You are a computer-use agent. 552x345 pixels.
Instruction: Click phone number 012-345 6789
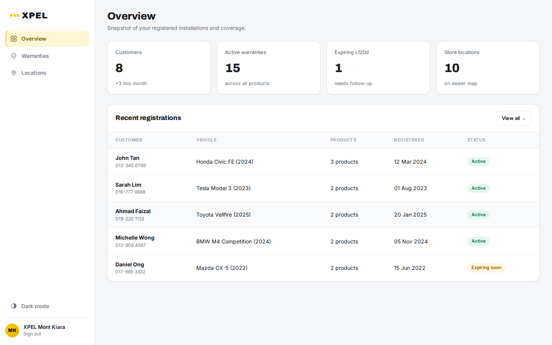point(131,166)
